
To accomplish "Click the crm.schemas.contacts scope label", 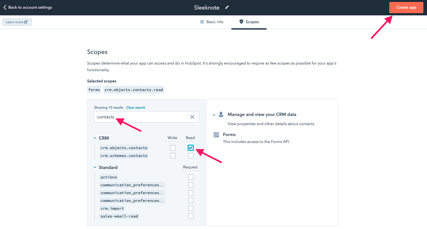I will (x=124, y=156).
